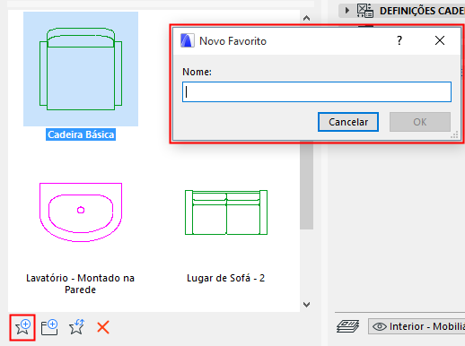The height and width of the screenshot is (346, 465).
Task: Click the Lavatório - Montado na Parede label
Action: pos(80,284)
